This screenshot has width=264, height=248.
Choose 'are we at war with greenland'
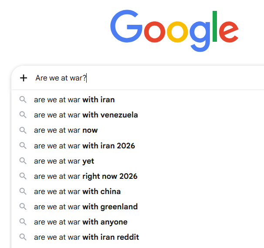coord(86,207)
